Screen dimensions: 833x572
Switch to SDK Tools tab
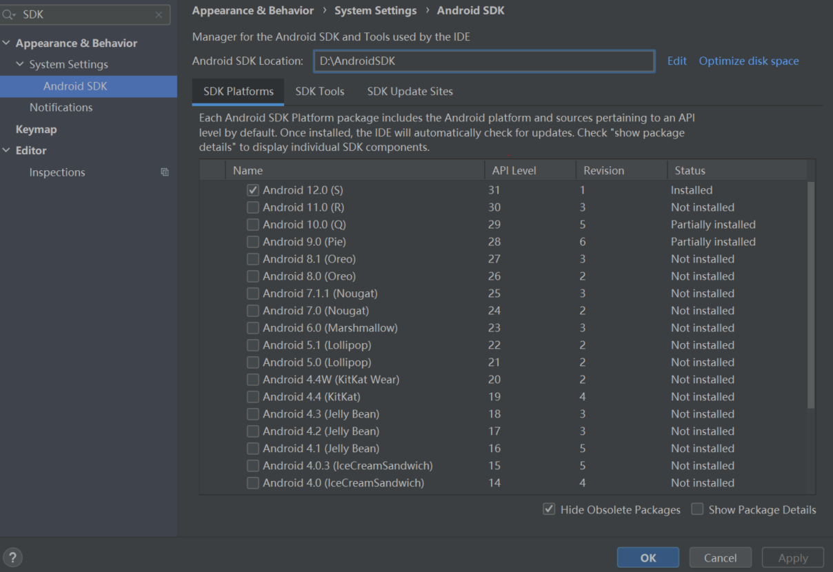coord(320,91)
